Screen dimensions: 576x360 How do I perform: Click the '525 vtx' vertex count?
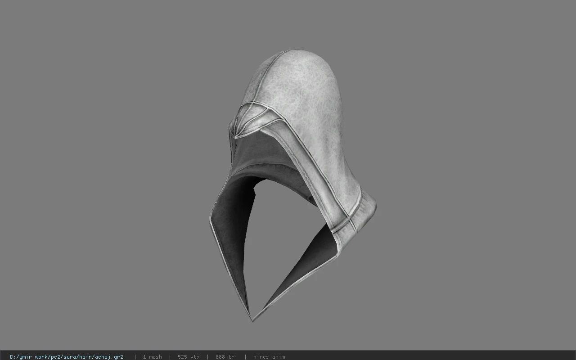click(x=189, y=357)
